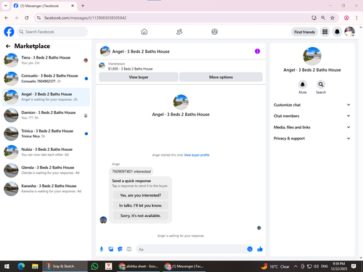Expand Chat members section
The width and height of the screenshot is (363, 272).
pyautogui.click(x=312, y=116)
